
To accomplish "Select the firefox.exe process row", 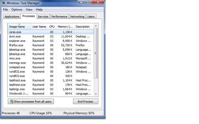I will tap(51, 45).
